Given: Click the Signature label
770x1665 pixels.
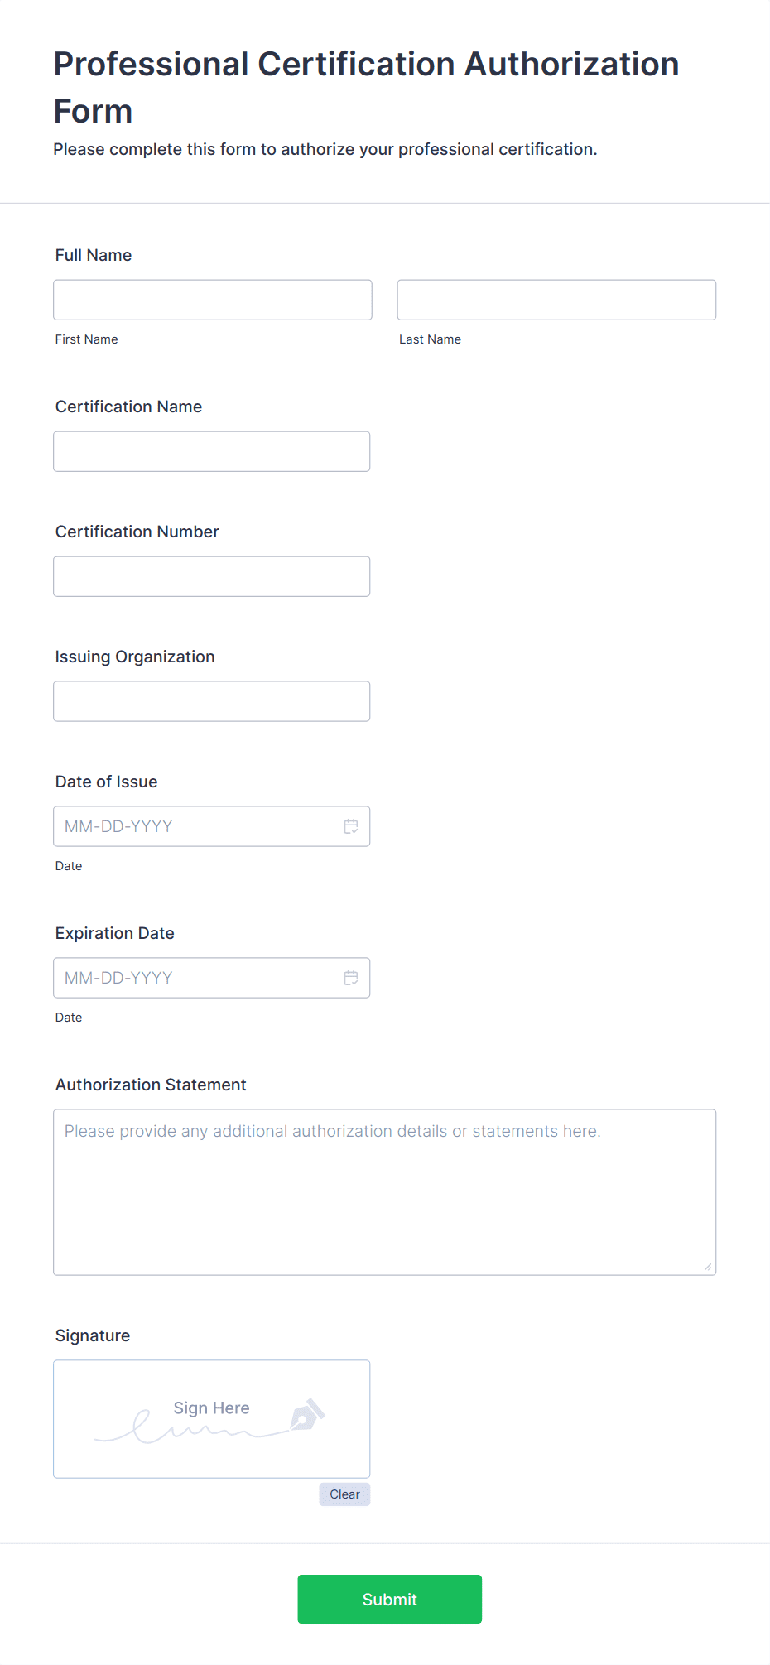Looking at the screenshot, I should pyautogui.click(x=93, y=1335).
